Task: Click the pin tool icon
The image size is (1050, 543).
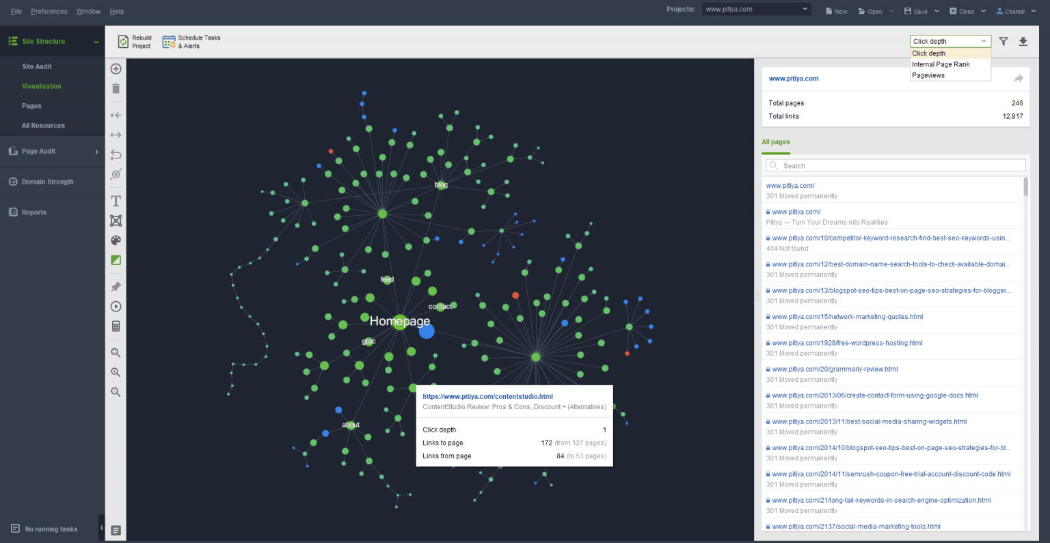Action: 116,287
